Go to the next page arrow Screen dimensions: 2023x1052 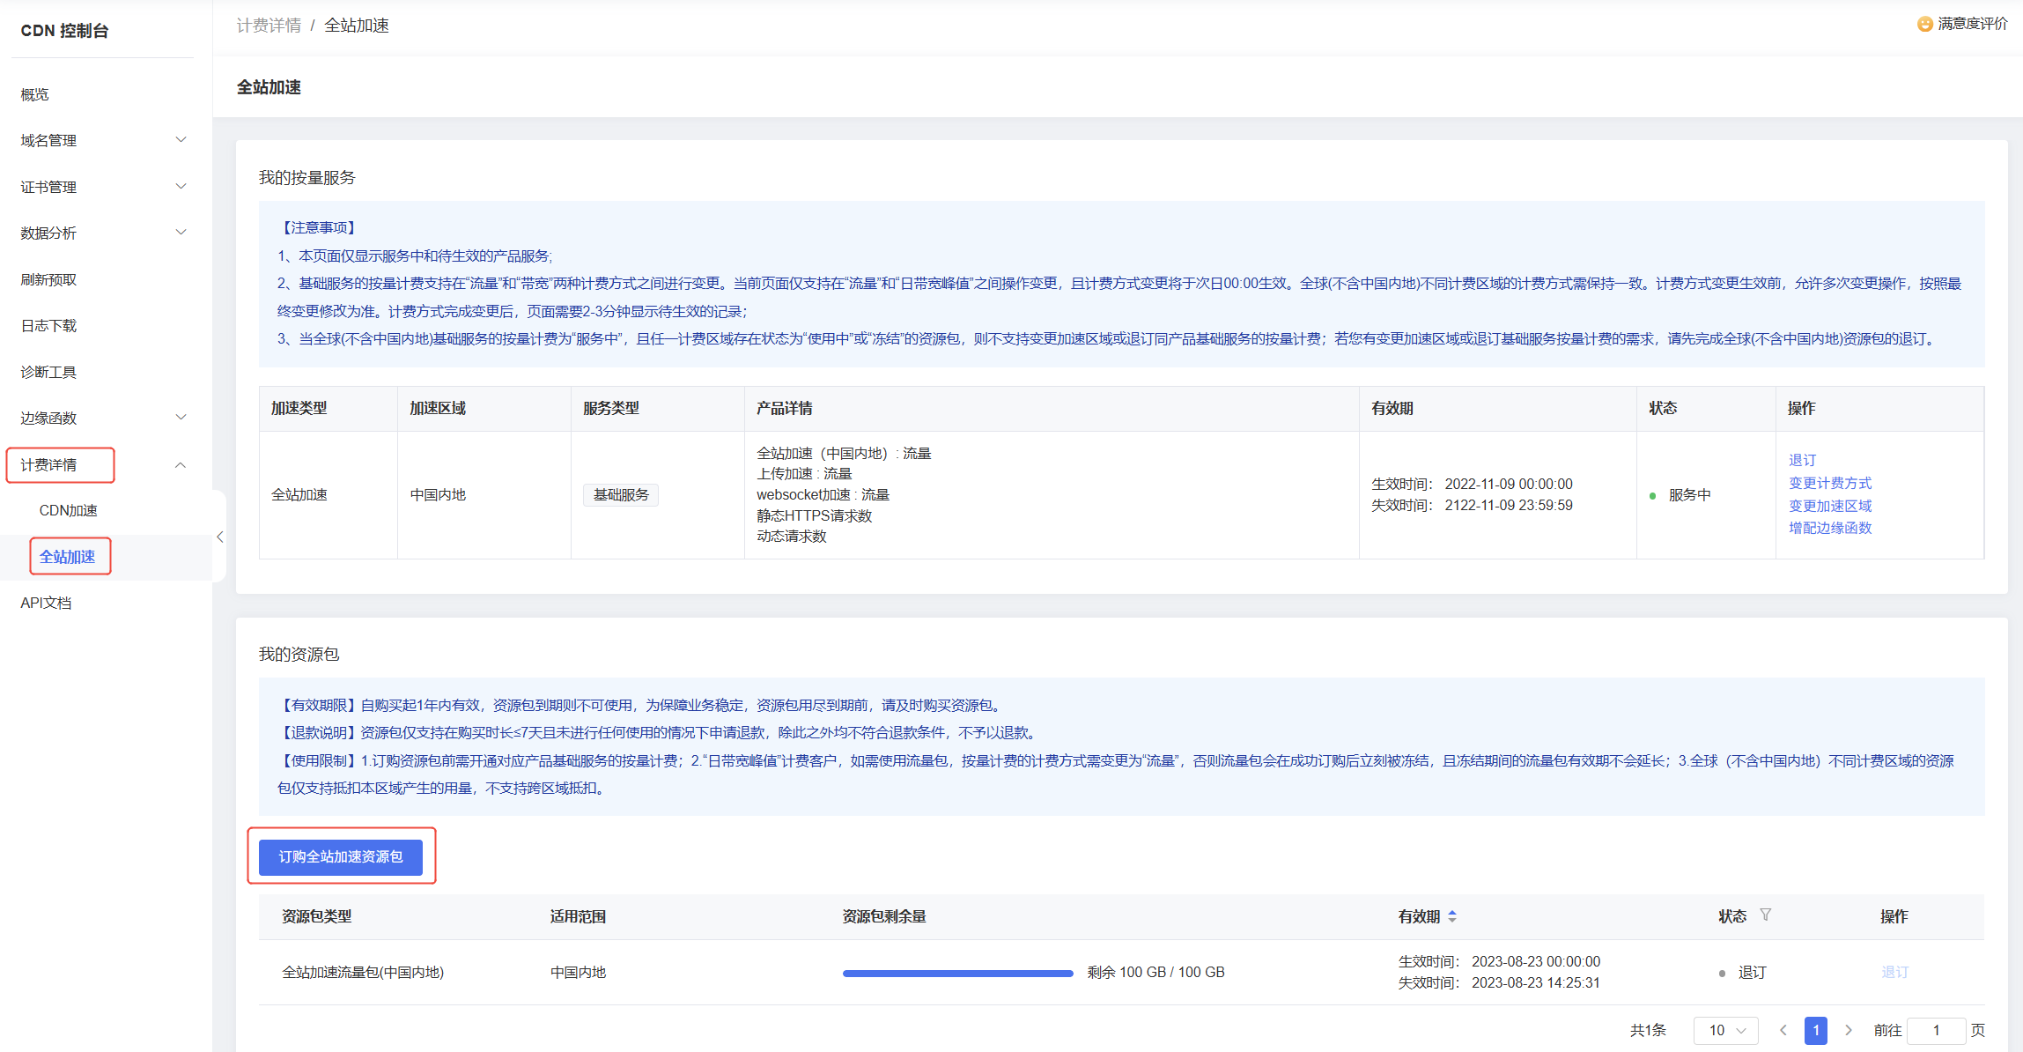[1849, 1030]
